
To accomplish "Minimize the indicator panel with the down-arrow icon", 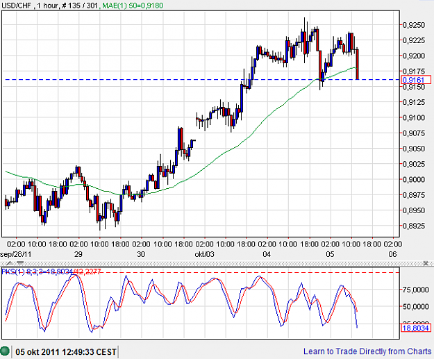I will coord(20,263).
